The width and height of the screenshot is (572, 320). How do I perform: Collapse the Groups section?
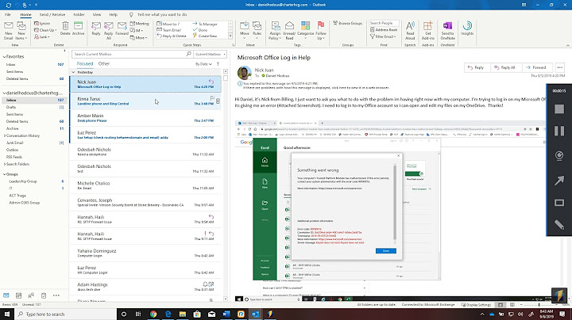coord(4,174)
